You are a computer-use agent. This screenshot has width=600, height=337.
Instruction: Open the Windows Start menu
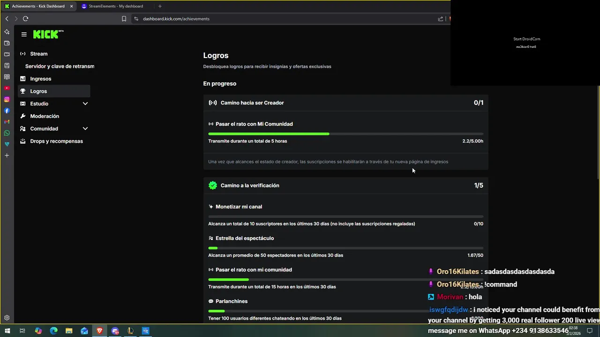[x=7, y=331]
